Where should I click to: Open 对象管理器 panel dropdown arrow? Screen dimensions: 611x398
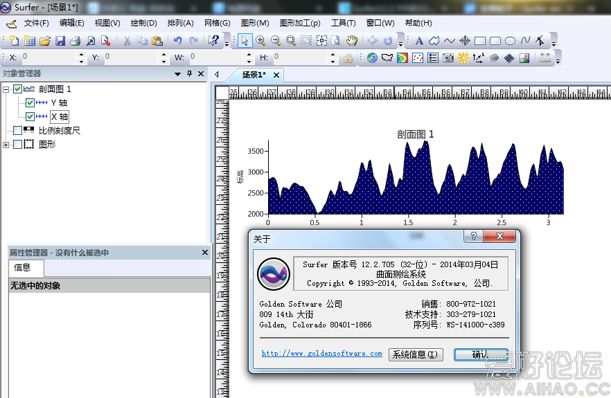pos(177,73)
